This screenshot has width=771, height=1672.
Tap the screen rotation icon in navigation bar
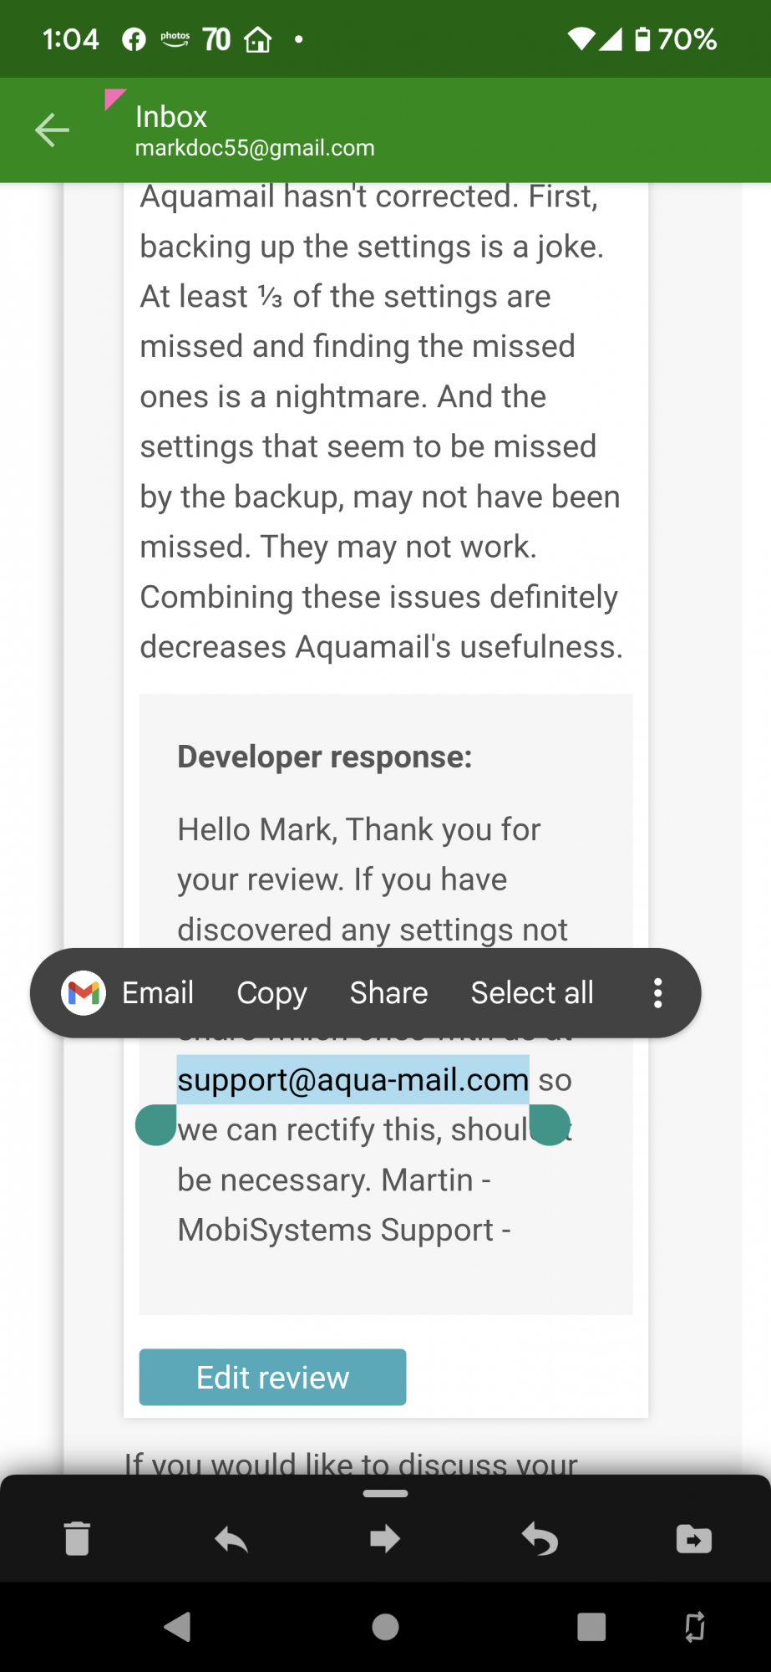click(x=694, y=1627)
